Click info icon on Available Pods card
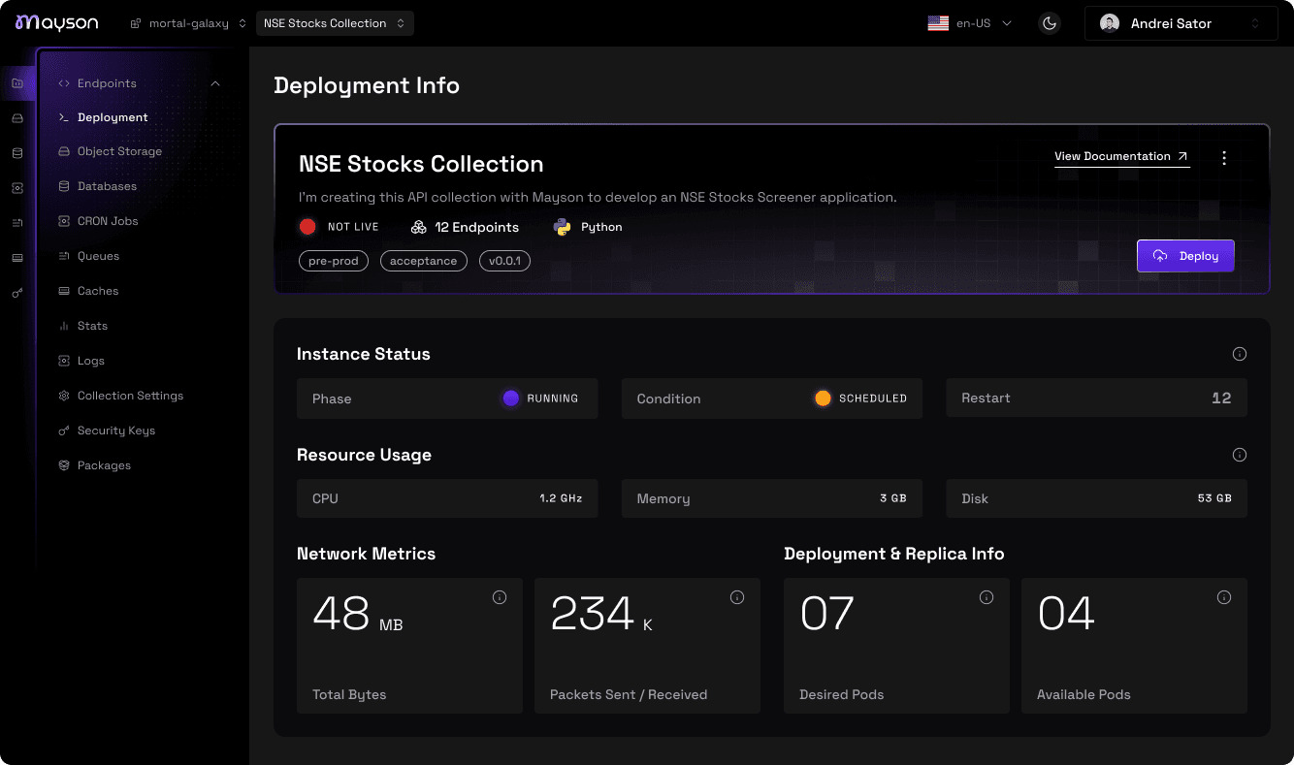This screenshot has height=765, width=1294. point(1224,597)
